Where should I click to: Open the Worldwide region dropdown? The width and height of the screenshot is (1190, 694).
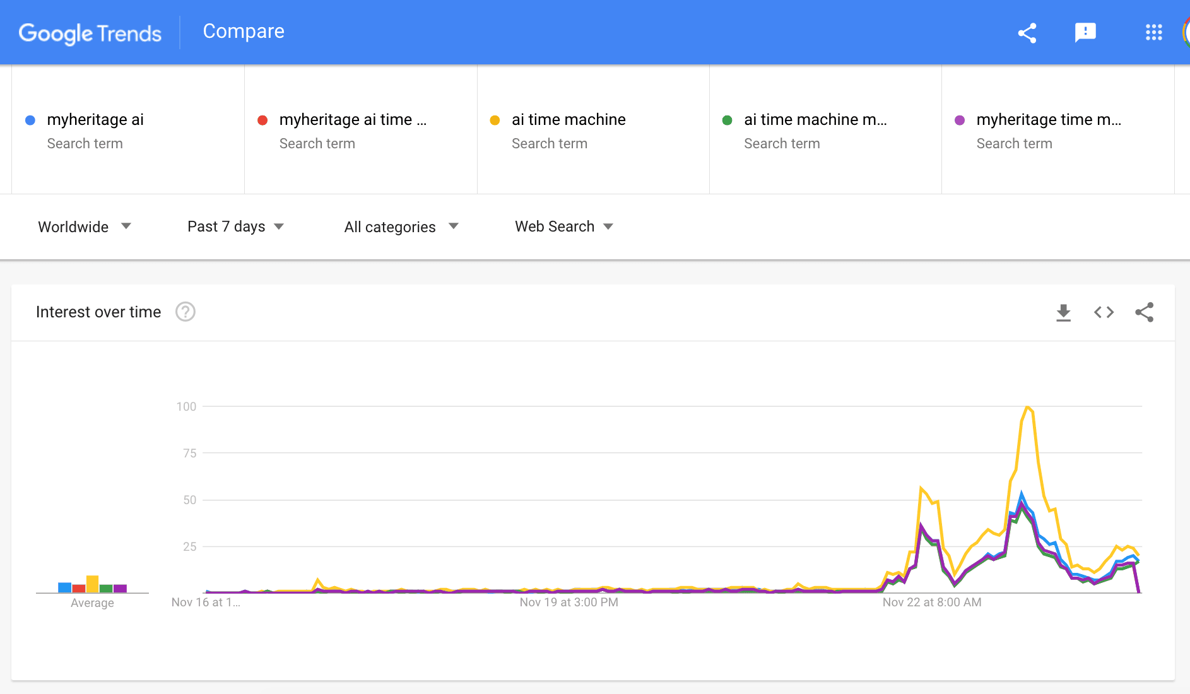tap(85, 226)
